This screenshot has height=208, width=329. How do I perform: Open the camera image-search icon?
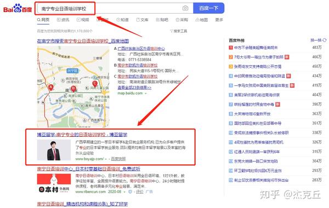pos(185,8)
